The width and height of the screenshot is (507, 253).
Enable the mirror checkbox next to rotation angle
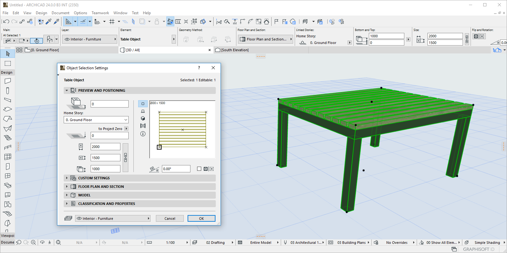point(199,169)
